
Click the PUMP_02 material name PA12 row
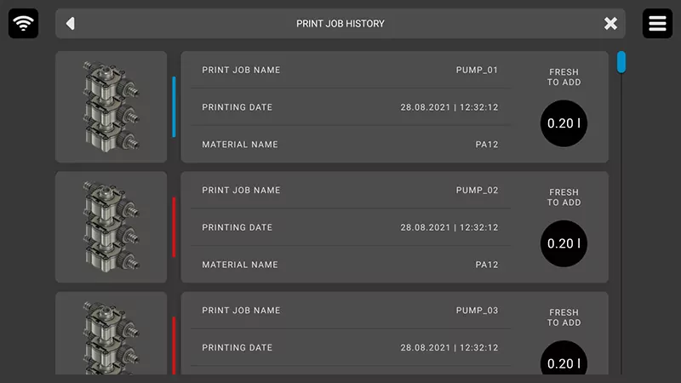[350, 265]
